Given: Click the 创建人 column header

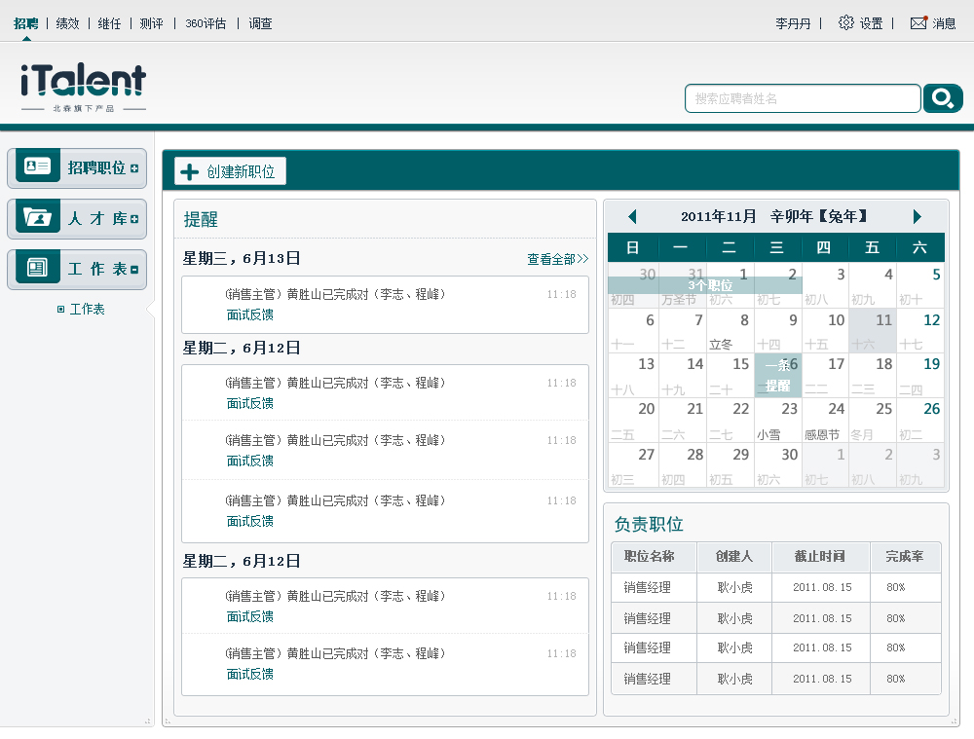Looking at the screenshot, I should point(734,556).
